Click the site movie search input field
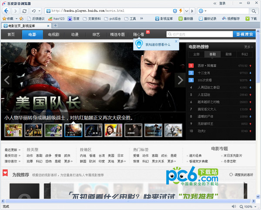Viewport: 261px width, 210px height. click(200, 34)
